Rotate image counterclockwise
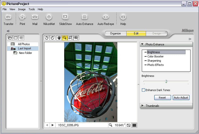This screenshot has height=134, width=199. coord(47,38)
